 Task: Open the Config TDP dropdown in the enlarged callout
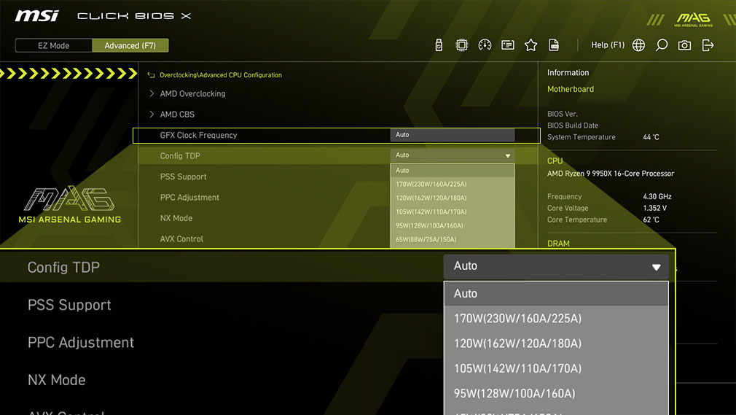coord(556,266)
